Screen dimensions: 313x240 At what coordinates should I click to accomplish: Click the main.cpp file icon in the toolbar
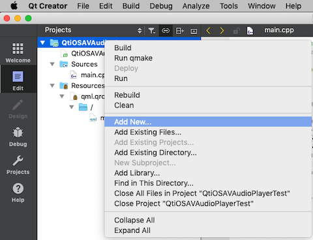point(250,31)
